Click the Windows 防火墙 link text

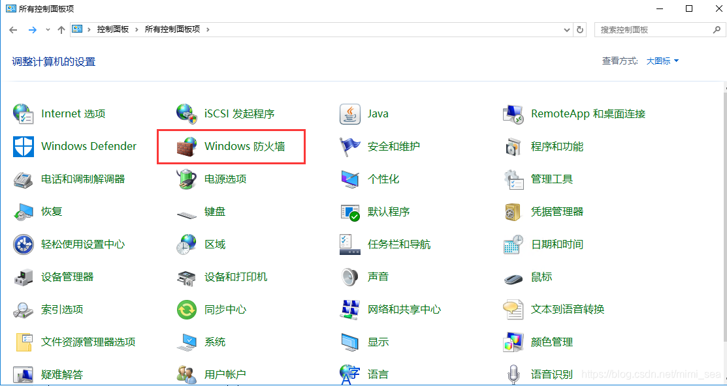[x=245, y=147]
